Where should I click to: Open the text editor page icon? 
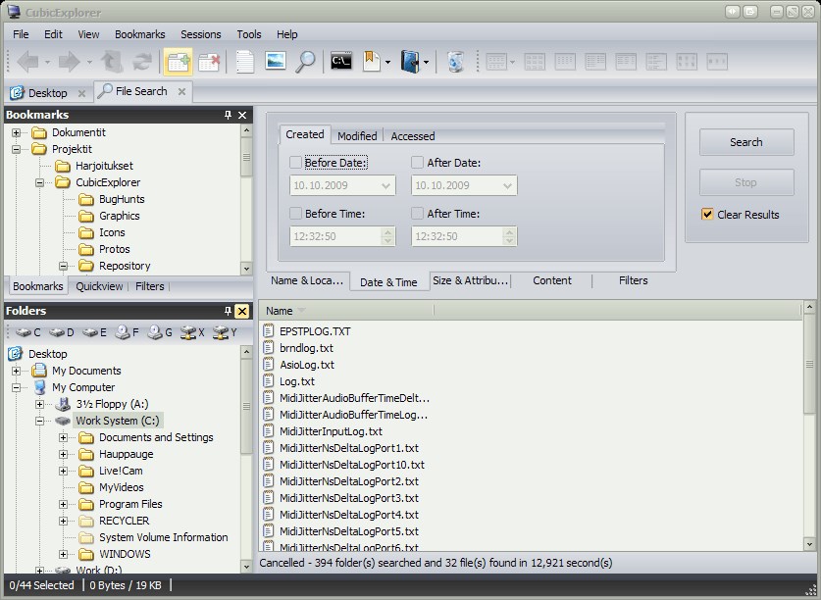pyautogui.click(x=244, y=62)
